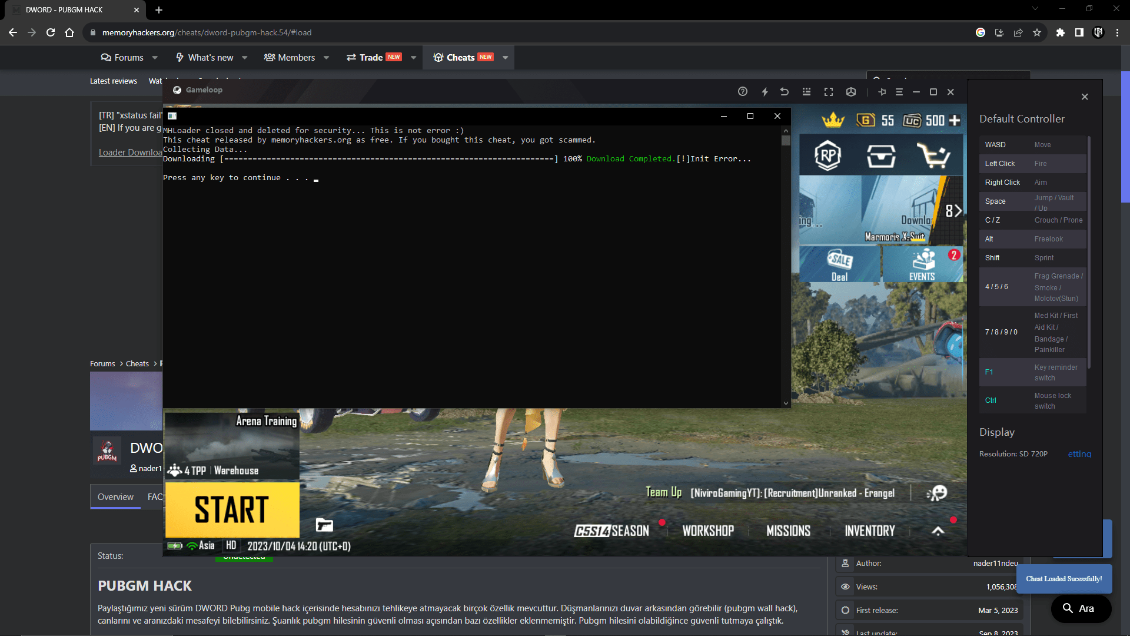Viewport: 1130px width, 636px height.
Task: Click the console scrollbar up arrow
Action: coord(786,131)
